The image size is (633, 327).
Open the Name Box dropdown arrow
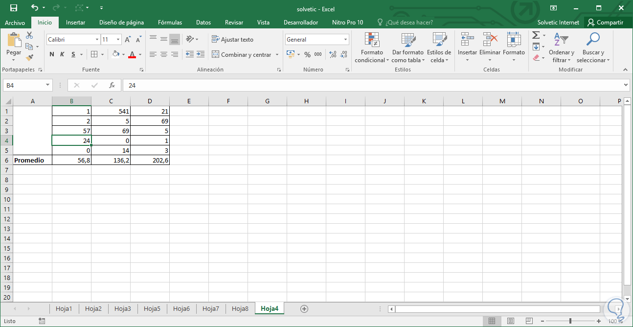pyautogui.click(x=47, y=85)
